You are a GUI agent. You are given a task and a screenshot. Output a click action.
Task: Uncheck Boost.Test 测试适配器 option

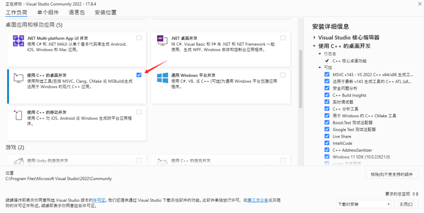[327, 122]
